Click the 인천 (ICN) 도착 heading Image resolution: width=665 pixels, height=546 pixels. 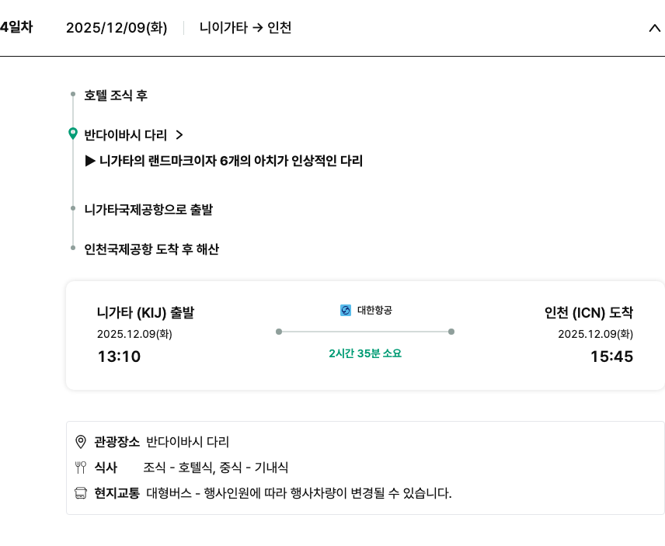point(588,313)
